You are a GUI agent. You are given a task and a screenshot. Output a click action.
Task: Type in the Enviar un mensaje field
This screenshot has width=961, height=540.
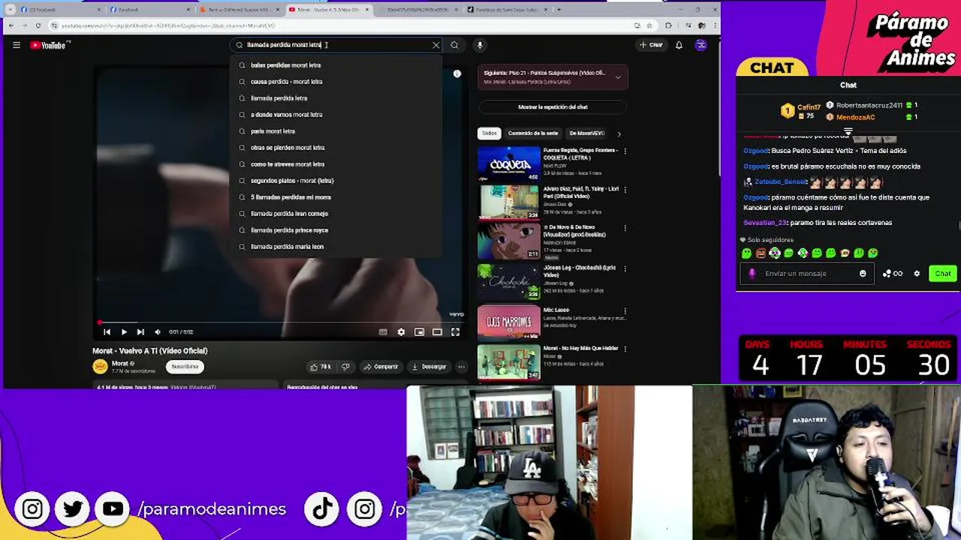coord(807,274)
